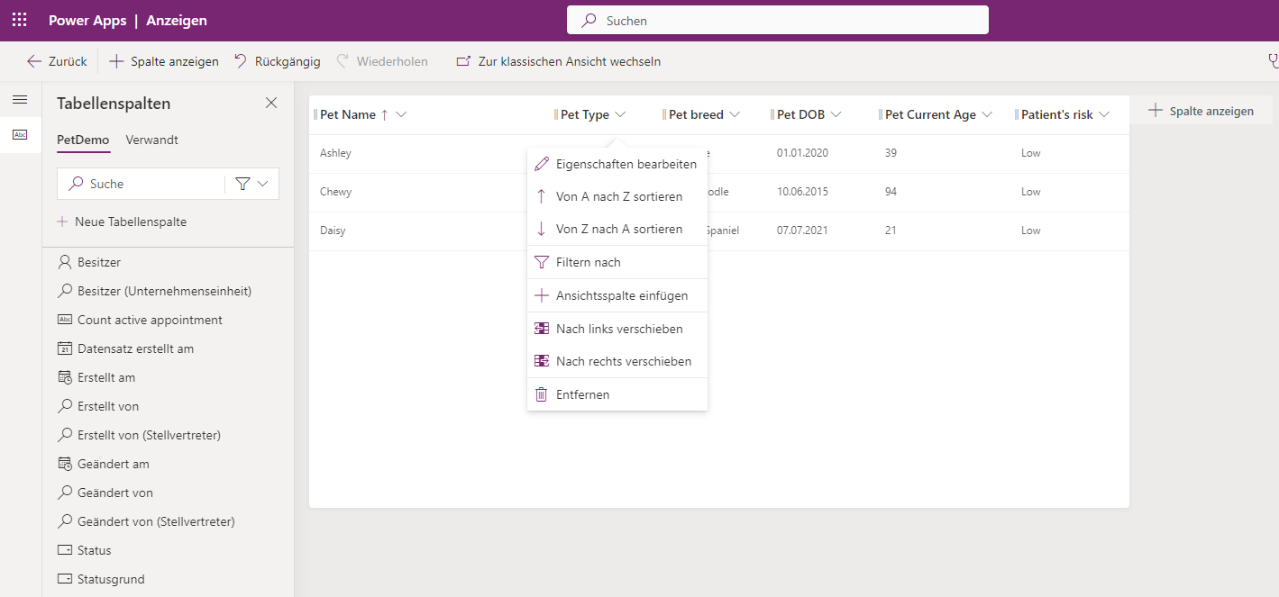Click the person icon beside Besitzer
Screen dimensions: 1279x597
click(x=64, y=262)
